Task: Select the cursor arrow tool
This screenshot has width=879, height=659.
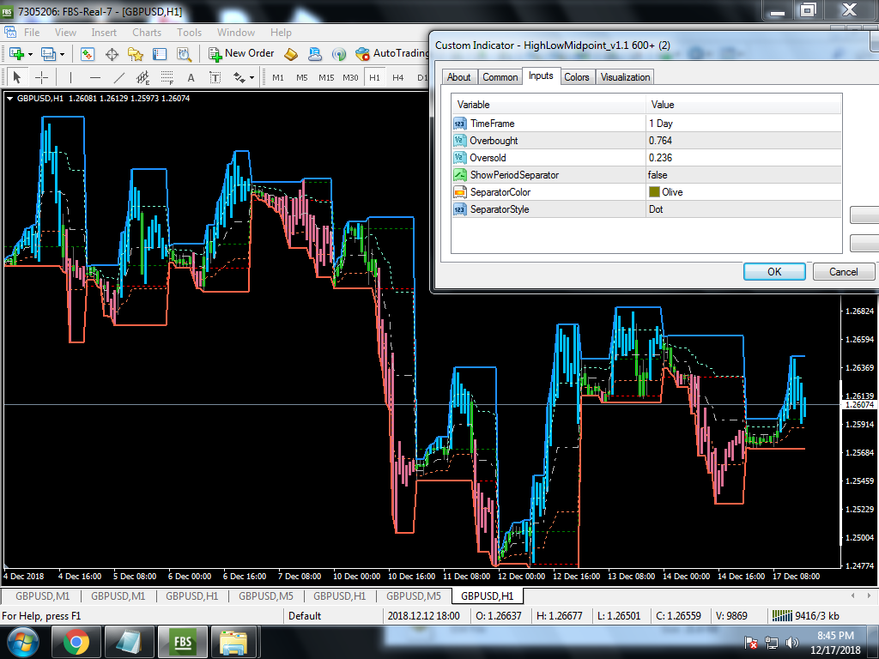Action: 17,77
